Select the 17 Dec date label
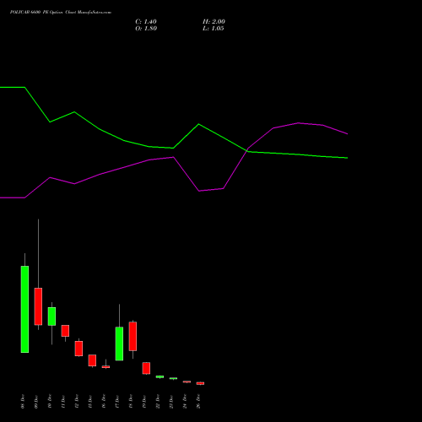 [117, 402]
